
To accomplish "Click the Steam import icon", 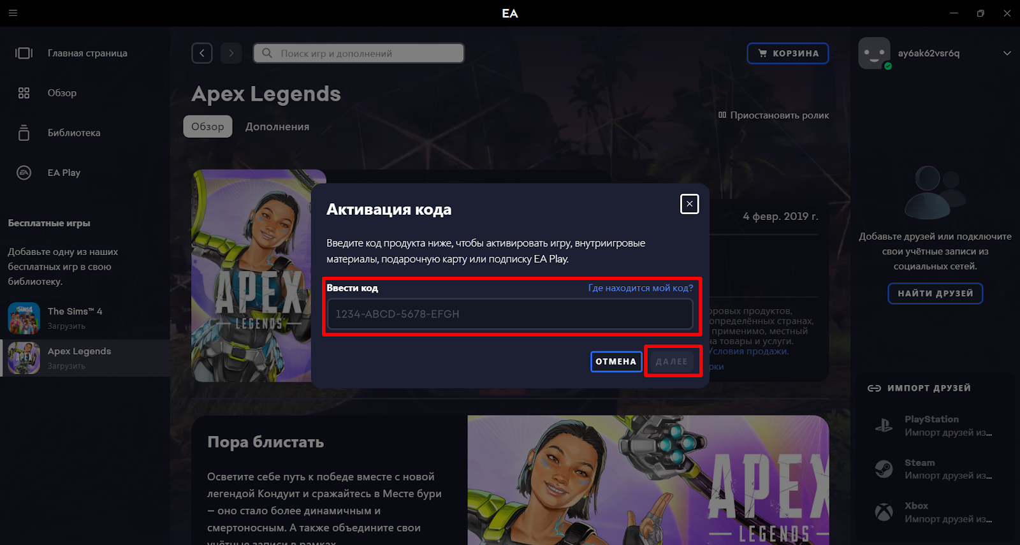I will [x=884, y=469].
